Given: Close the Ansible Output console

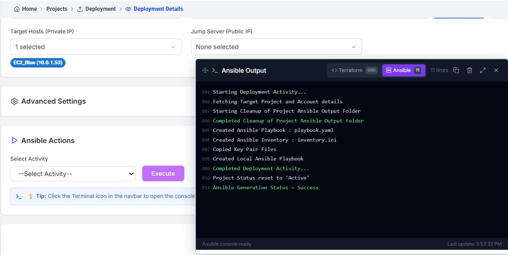Looking at the screenshot, I should coord(496,70).
